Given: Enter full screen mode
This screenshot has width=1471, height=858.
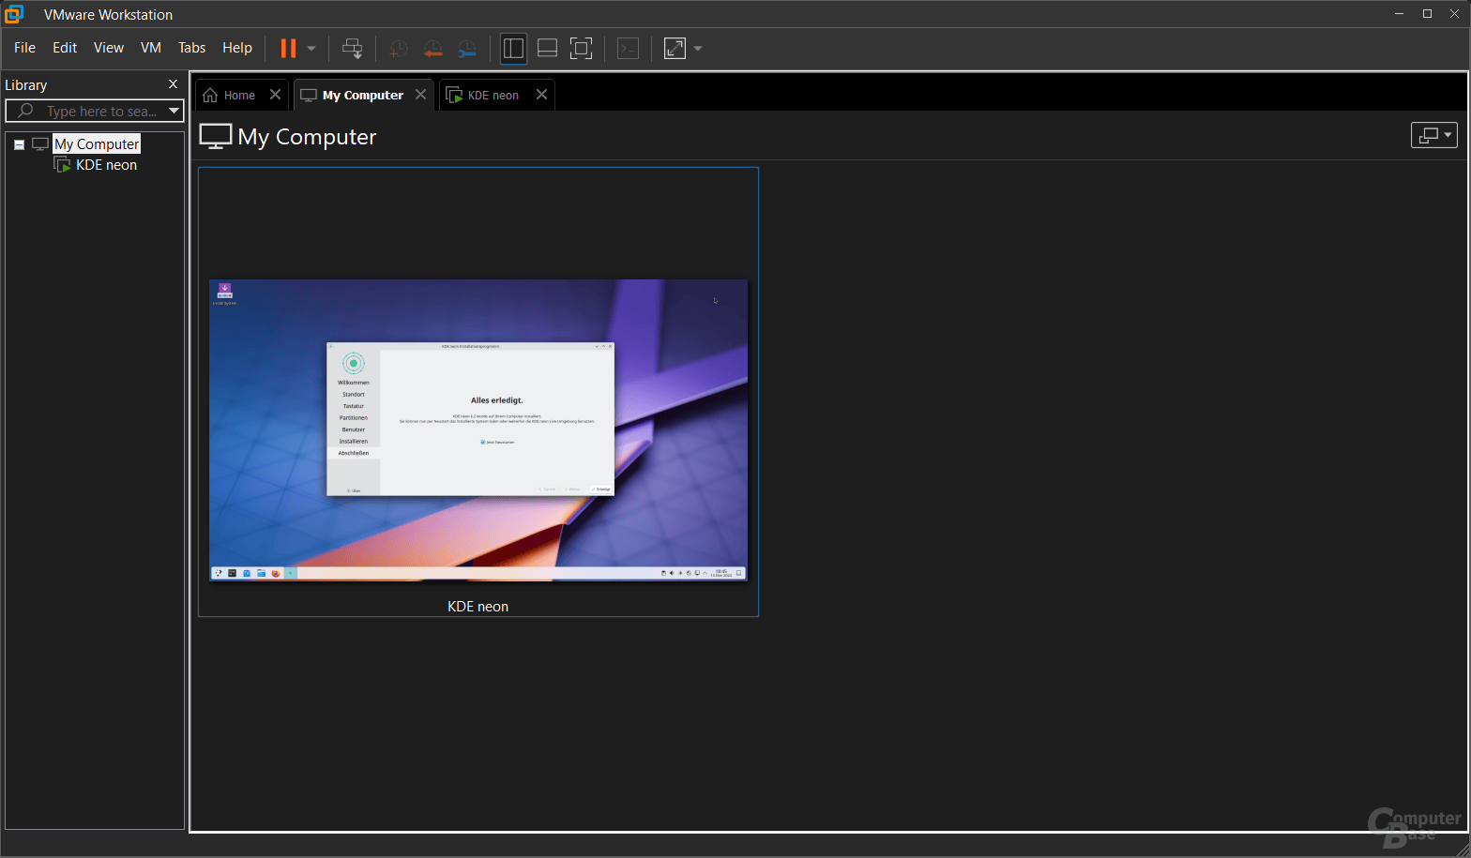Looking at the screenshot, I should 582,49.
